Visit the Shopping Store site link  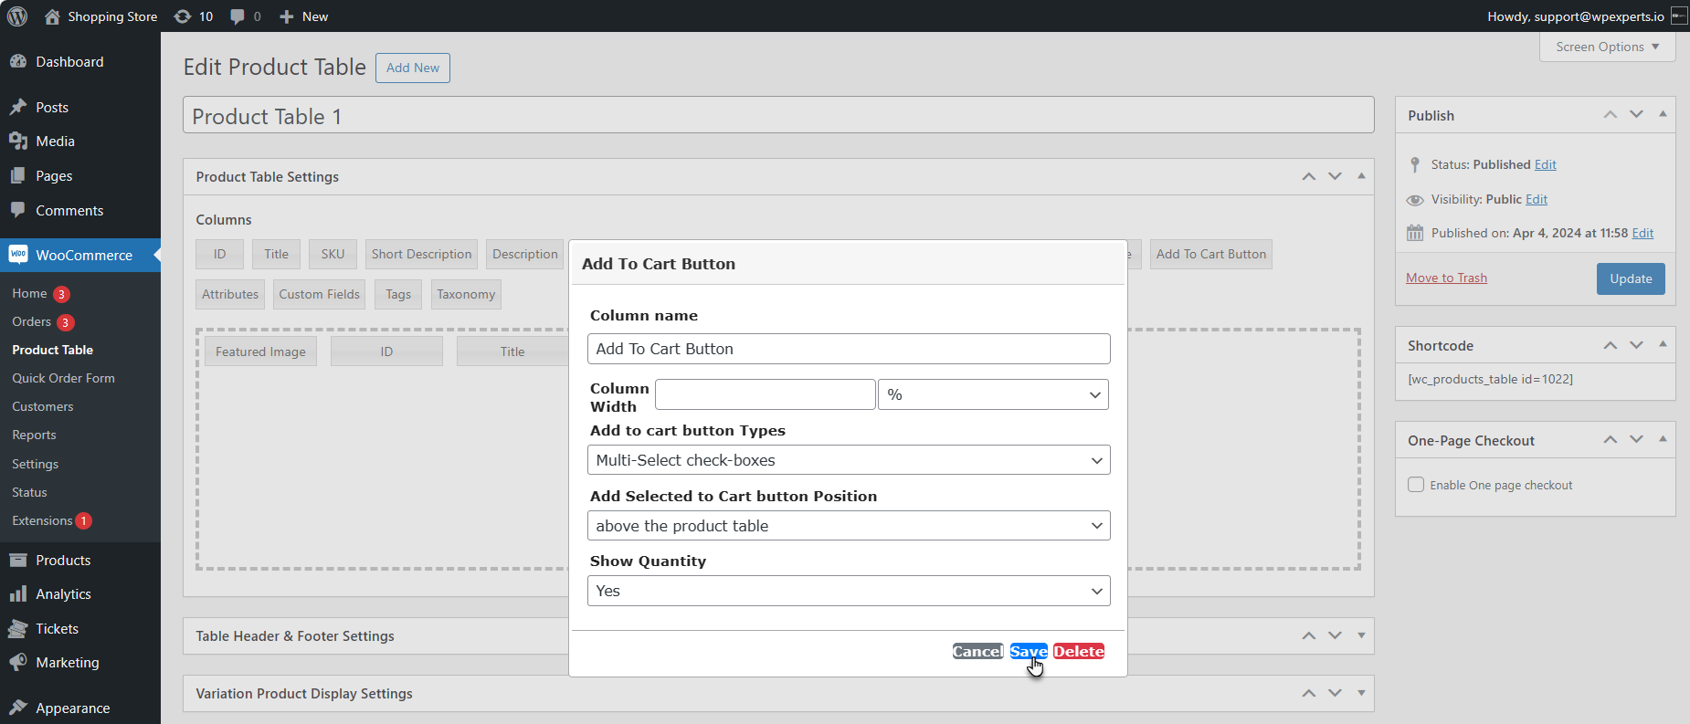tap(100, 16)
